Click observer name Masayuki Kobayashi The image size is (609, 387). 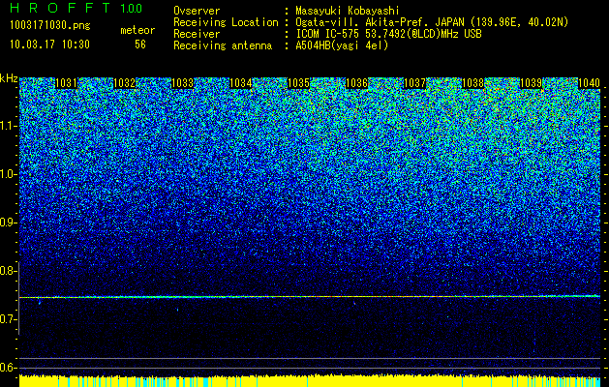pyautogui.click(x=348, y=11)
